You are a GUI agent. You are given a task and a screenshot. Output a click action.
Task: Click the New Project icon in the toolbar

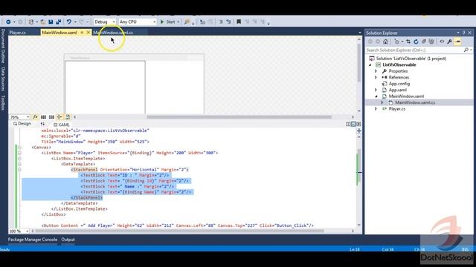tap(31, 22)
